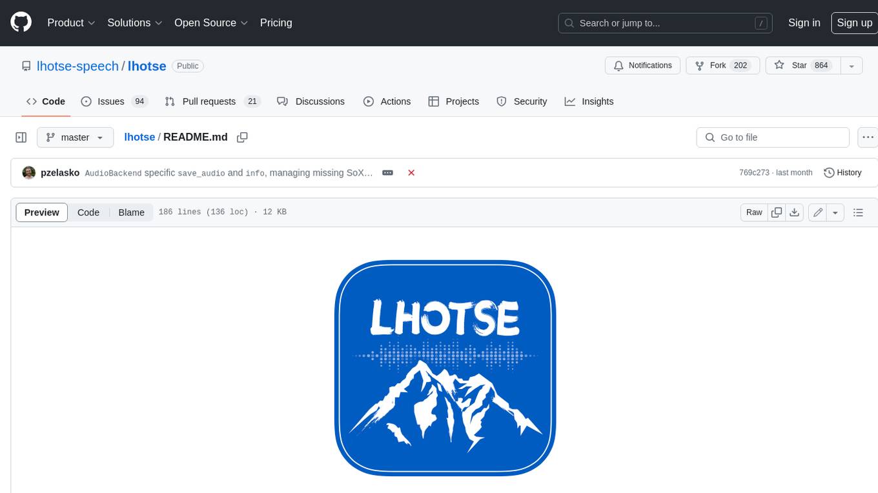The image size is (878, 493).
Task: Expand the Solutions menu
Action: 134,23
